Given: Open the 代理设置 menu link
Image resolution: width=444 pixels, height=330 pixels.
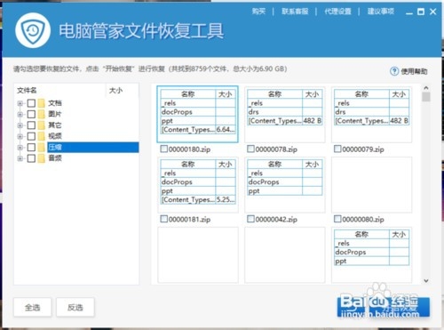Looking at the screenshot, I should pyautogui.click(x=337, y=12).
